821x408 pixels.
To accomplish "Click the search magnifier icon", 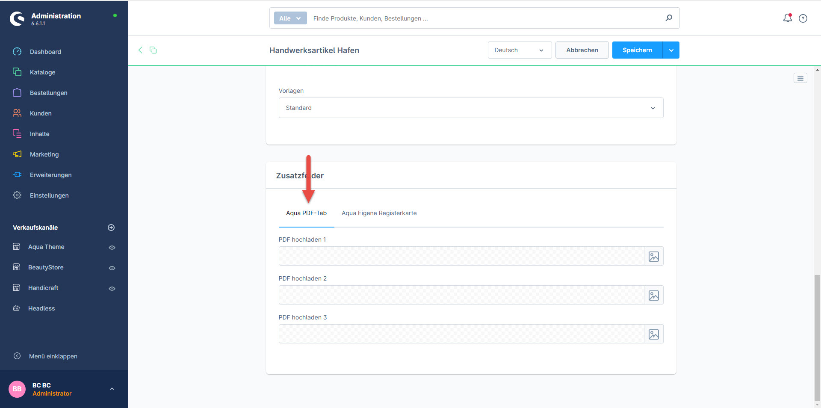I will click(669, 18).
